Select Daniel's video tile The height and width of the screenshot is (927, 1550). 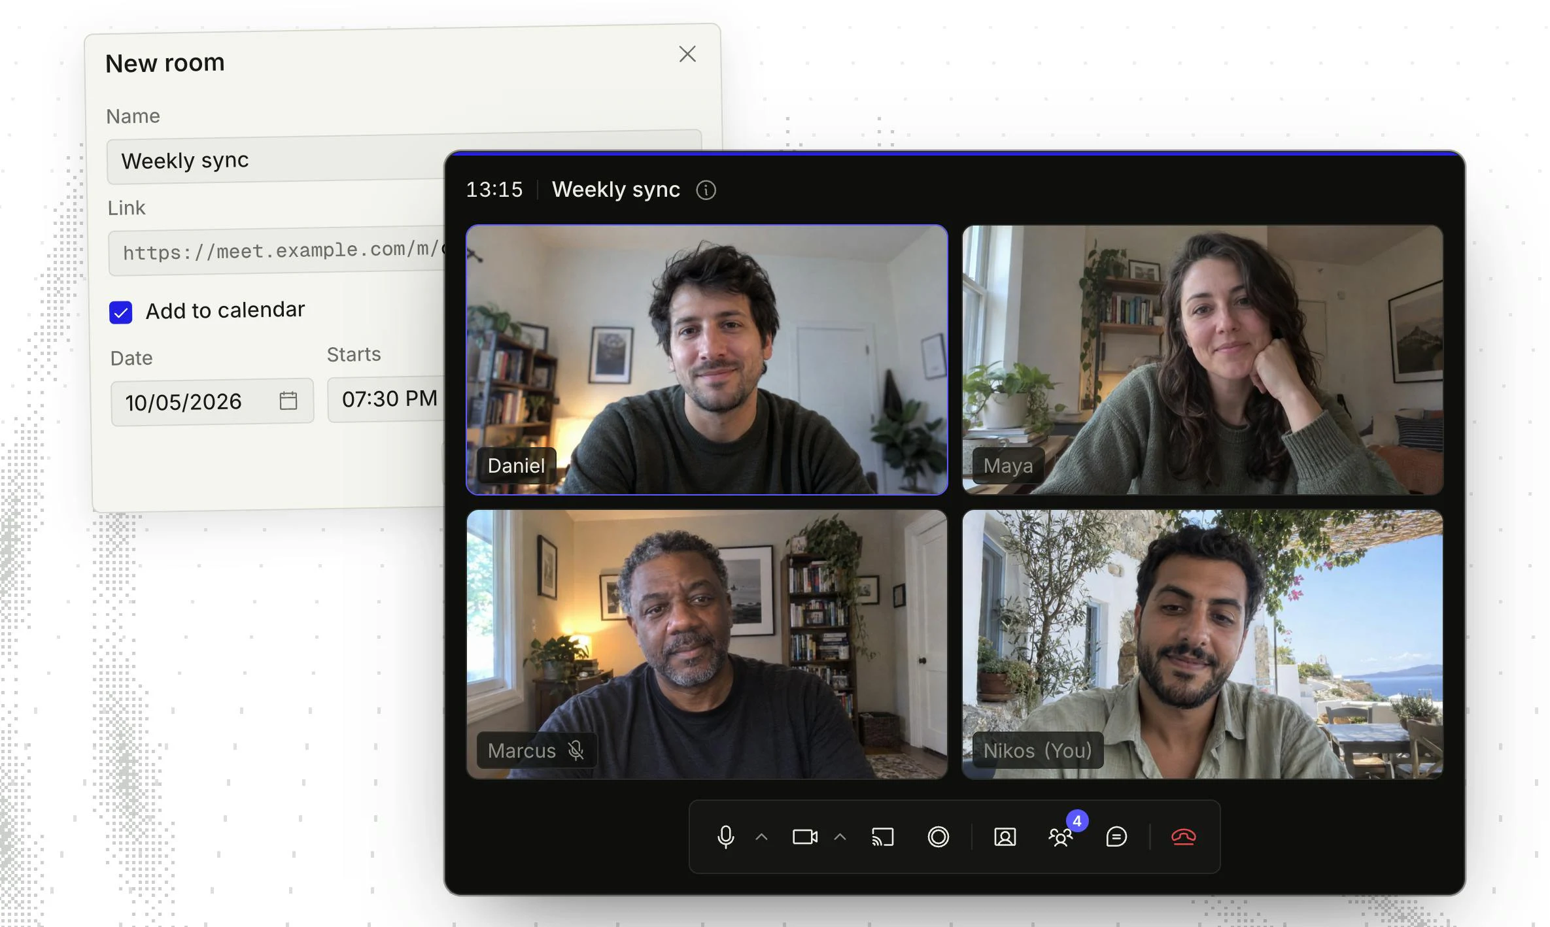(x=707, y=360)
